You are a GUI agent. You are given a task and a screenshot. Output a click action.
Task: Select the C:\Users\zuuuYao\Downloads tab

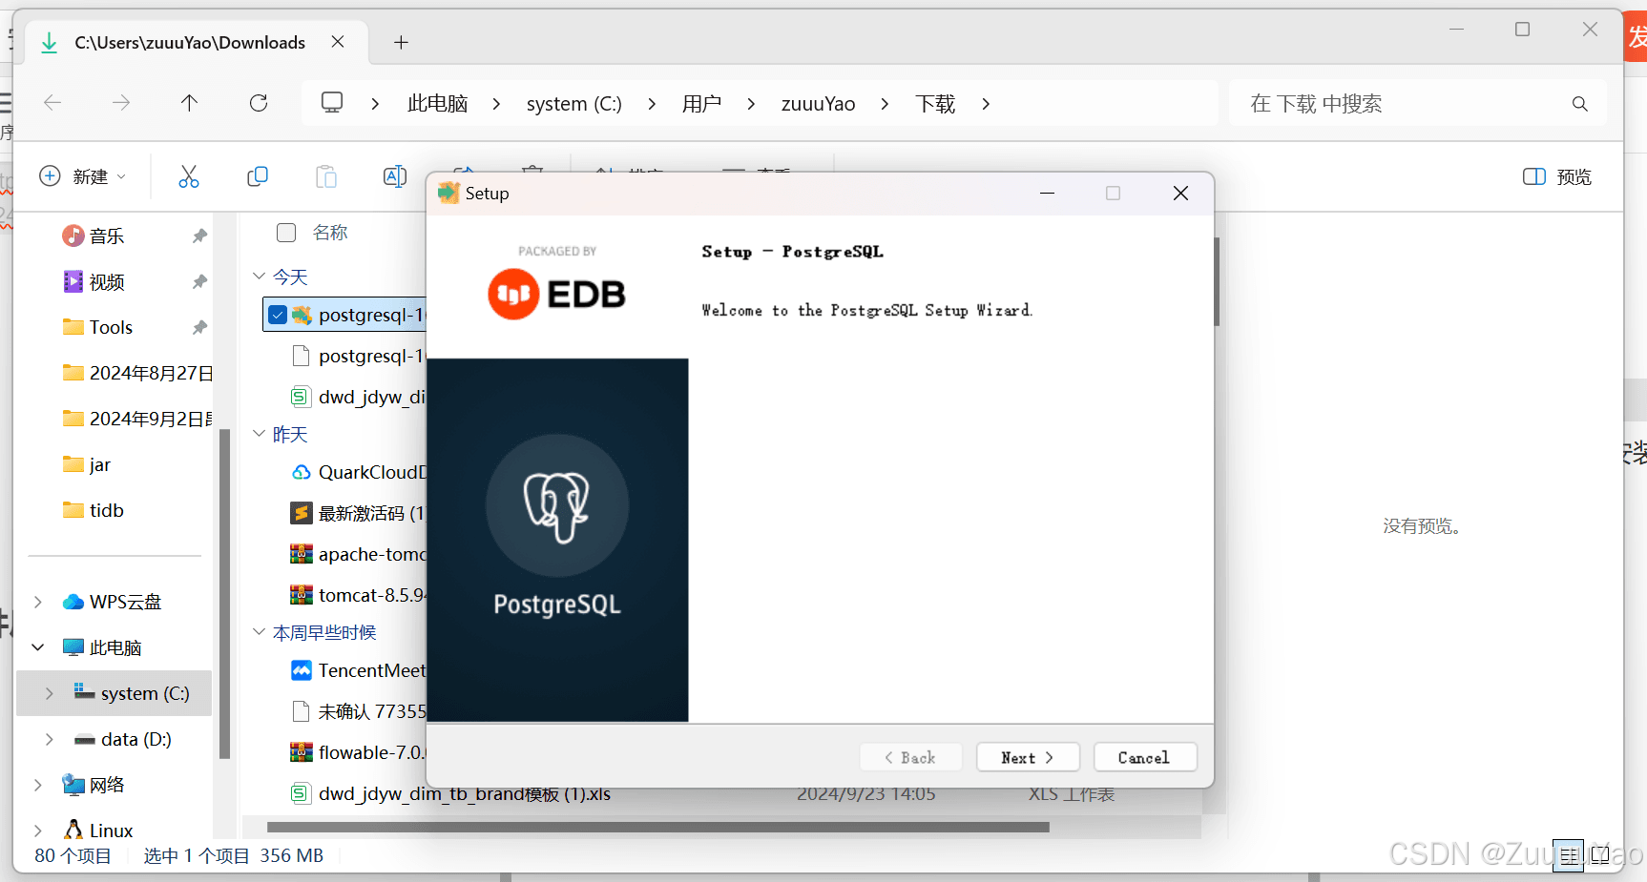pos(195,42)
